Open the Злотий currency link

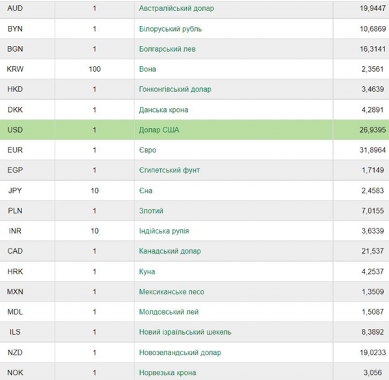(151, 211)
